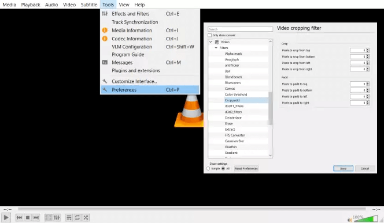Click the wrench icon beside Preferences

(105, 89)
